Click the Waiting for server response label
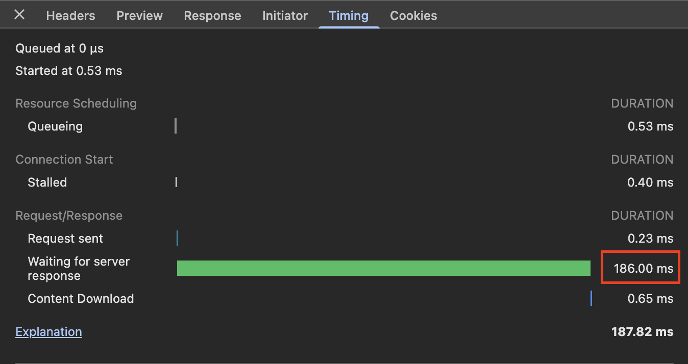688x364 pixels. (x=79, y=268)
